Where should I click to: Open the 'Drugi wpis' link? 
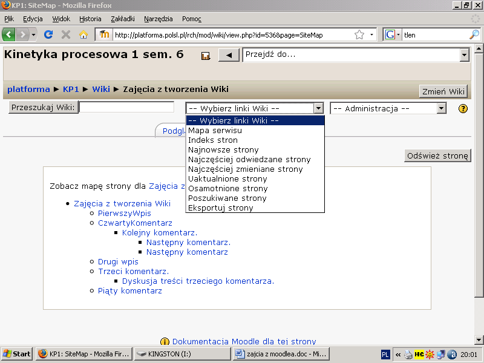pos(118,261)
